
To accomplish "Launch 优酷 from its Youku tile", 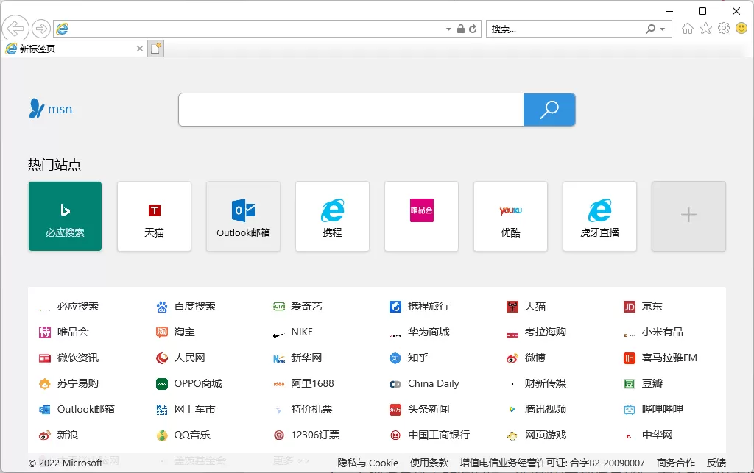I will click(510, 216).
